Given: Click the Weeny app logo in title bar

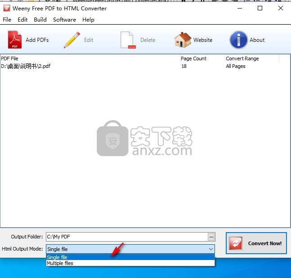Looking at the screenshot, I should (x=7, y=9).
